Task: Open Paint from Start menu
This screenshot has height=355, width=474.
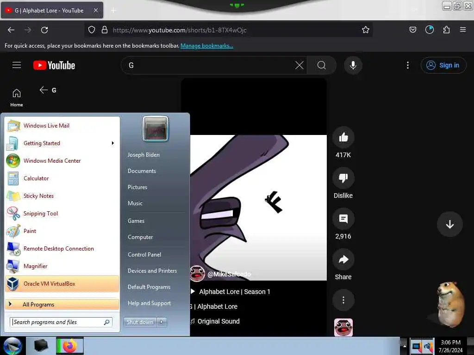Action: tap(62, 231)
